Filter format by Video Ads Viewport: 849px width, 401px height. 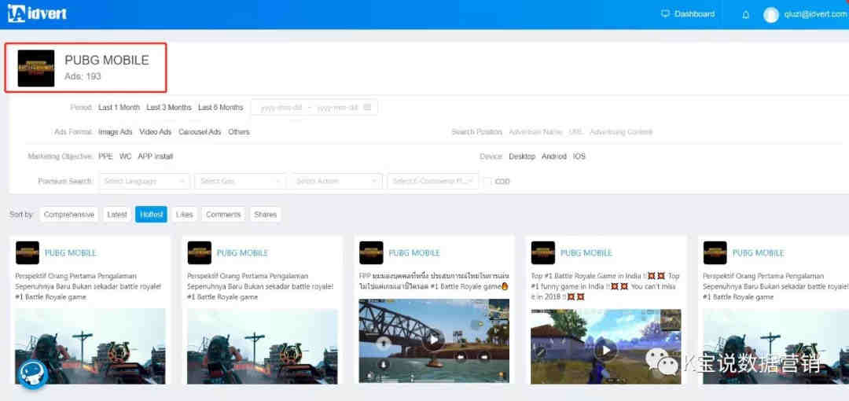pos(156,131)
